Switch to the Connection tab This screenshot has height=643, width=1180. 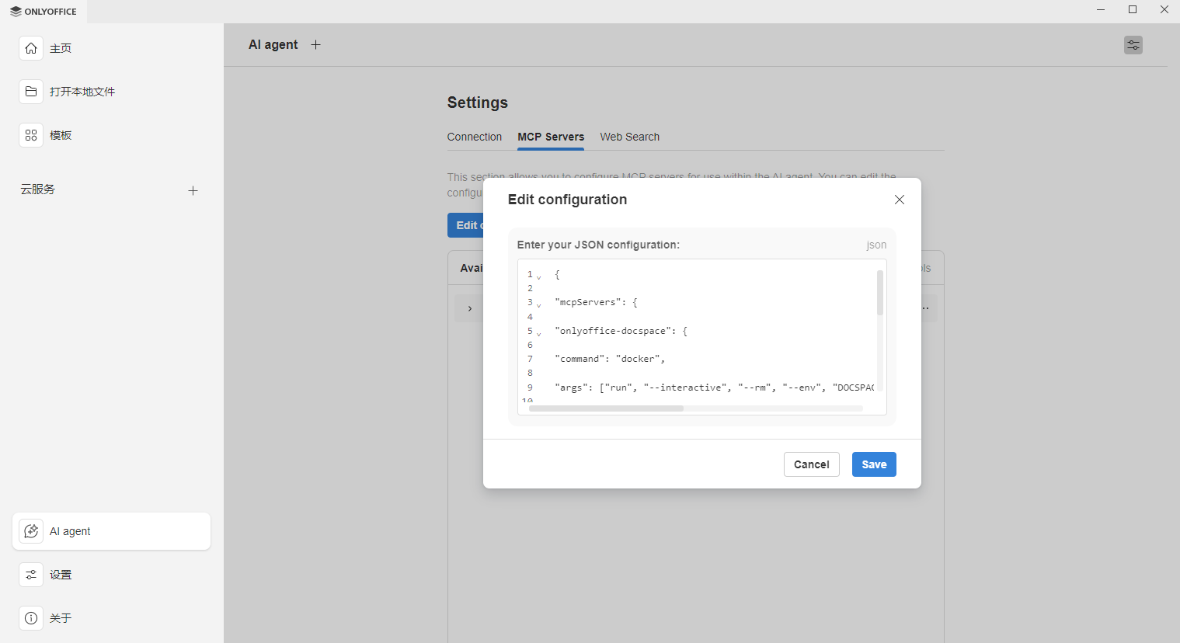coord(475,137)
